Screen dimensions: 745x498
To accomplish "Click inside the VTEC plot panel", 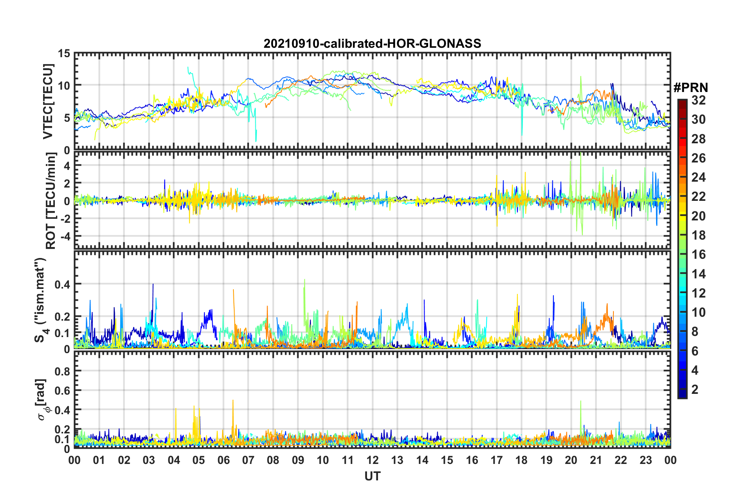I will tap(372, 101).
